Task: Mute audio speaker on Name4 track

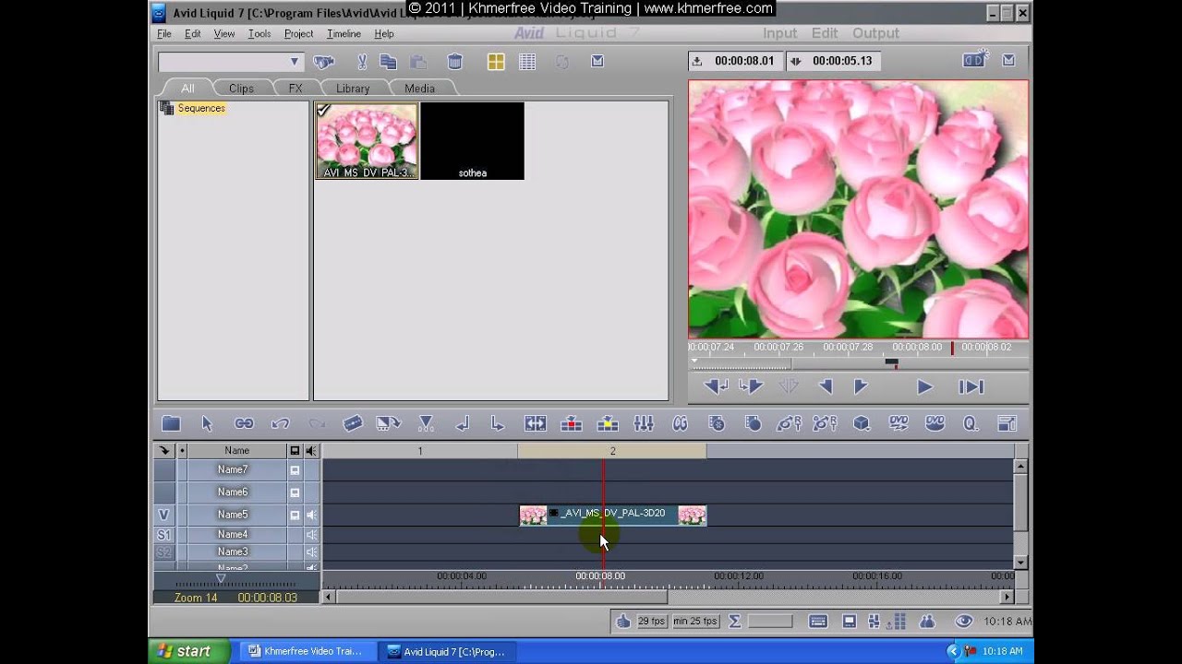Action: tap(311, 535)
